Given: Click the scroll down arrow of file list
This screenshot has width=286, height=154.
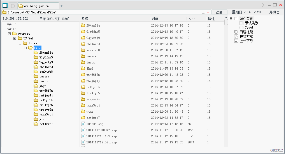Looking at the screenshot, I should [226, 145].
